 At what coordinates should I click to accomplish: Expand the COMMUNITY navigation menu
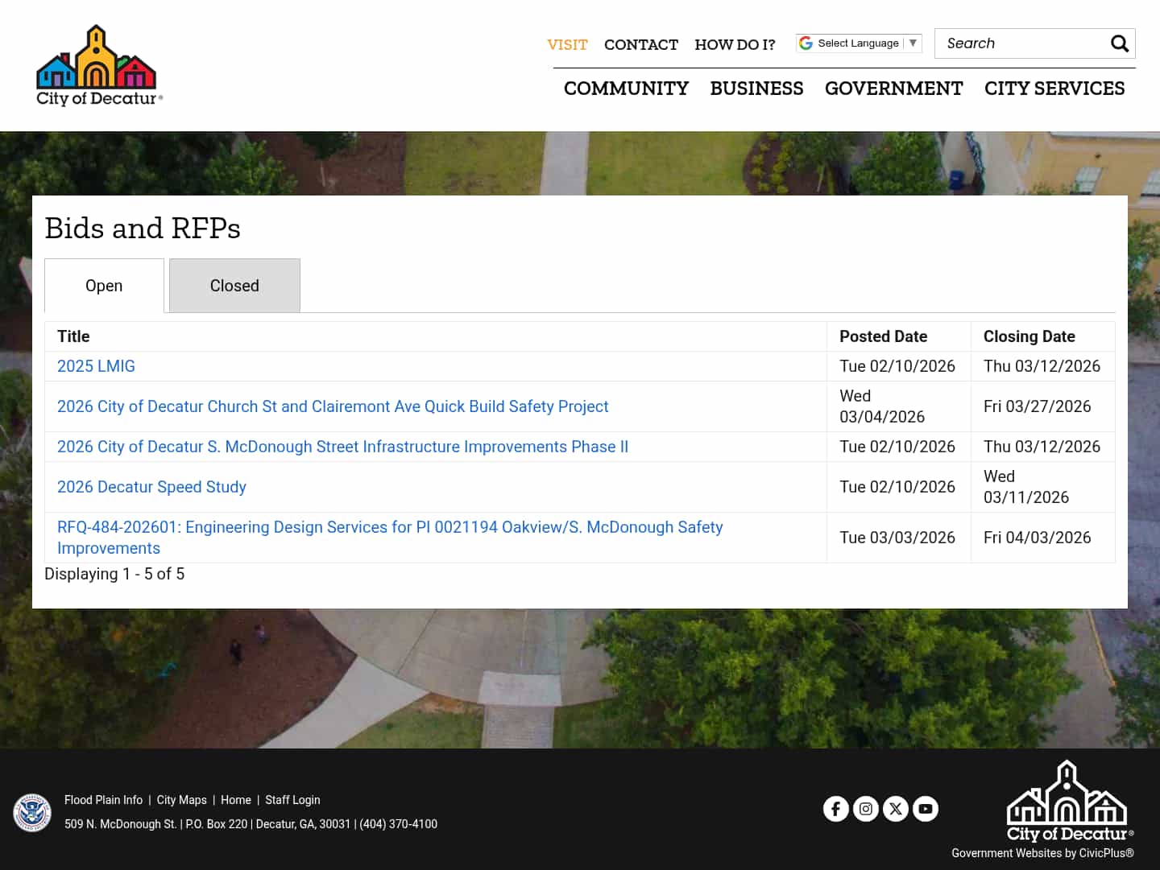[x=626, y=89]
